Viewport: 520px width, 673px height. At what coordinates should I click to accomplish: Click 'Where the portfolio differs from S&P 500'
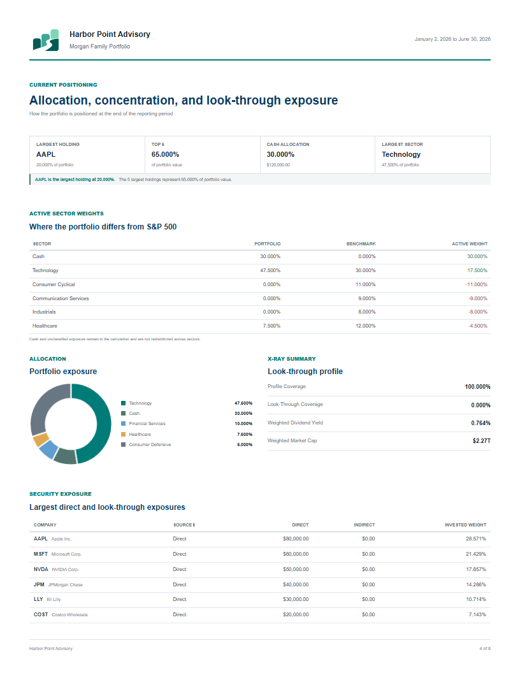pos(103,227)
